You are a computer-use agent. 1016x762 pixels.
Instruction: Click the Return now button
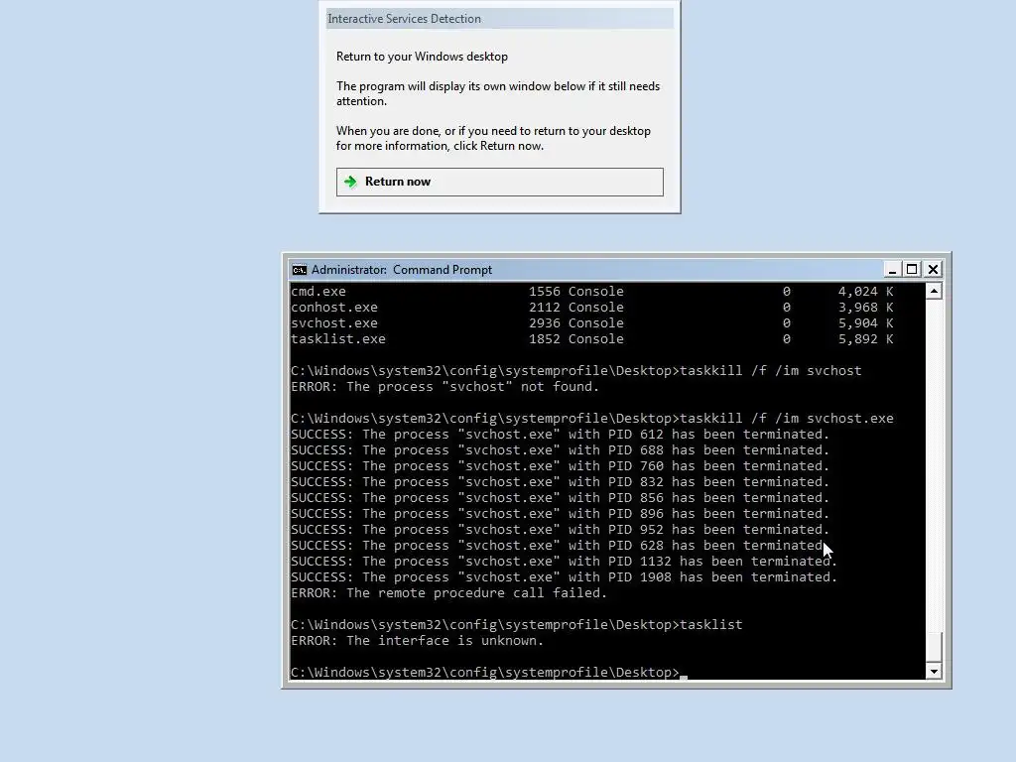(x=500, y=182)
